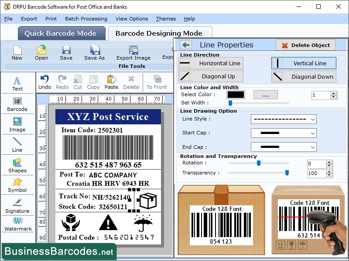Open the View Options menu

point(132,19)
